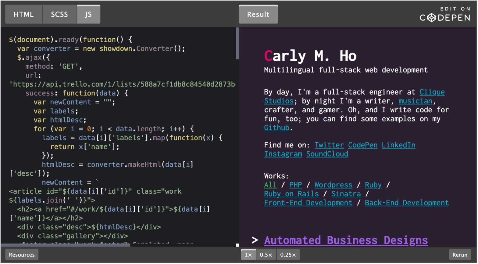Filter works by Ruby on Rails
This screenshot has width=478, height=264.
point(291,194)
